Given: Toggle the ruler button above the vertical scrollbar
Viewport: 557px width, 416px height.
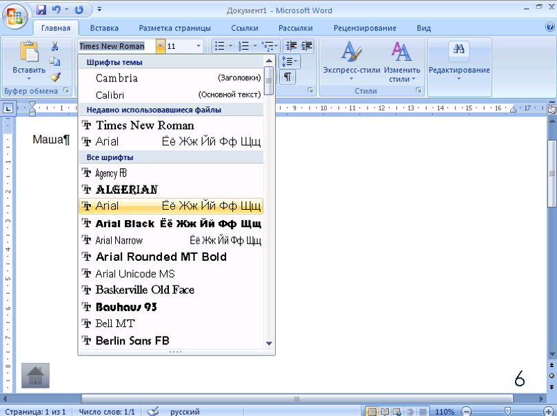Looking at the screenshot, I should tap(552, 109).
